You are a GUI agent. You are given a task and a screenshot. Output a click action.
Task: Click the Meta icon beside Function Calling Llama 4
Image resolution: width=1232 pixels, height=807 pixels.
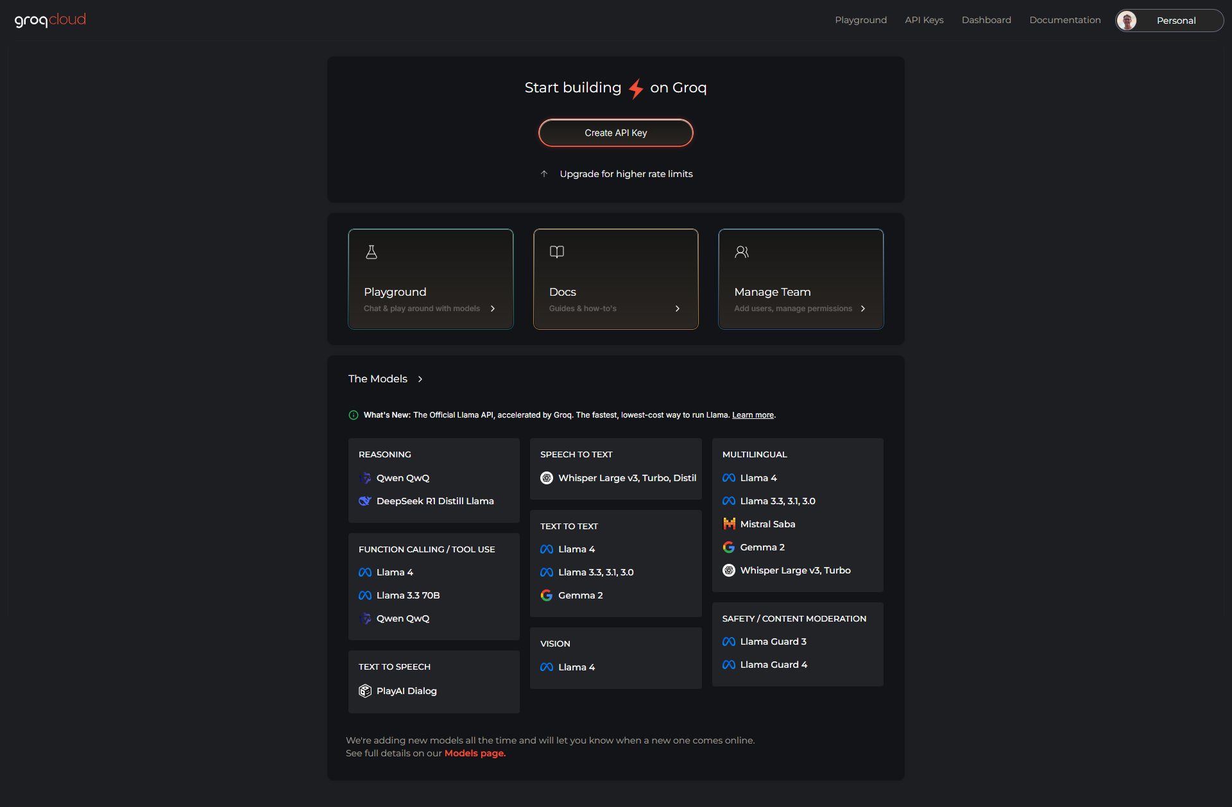pos(365,572)
